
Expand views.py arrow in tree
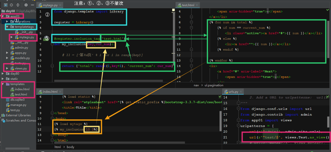pyautogui.click(x=7, y=69)
